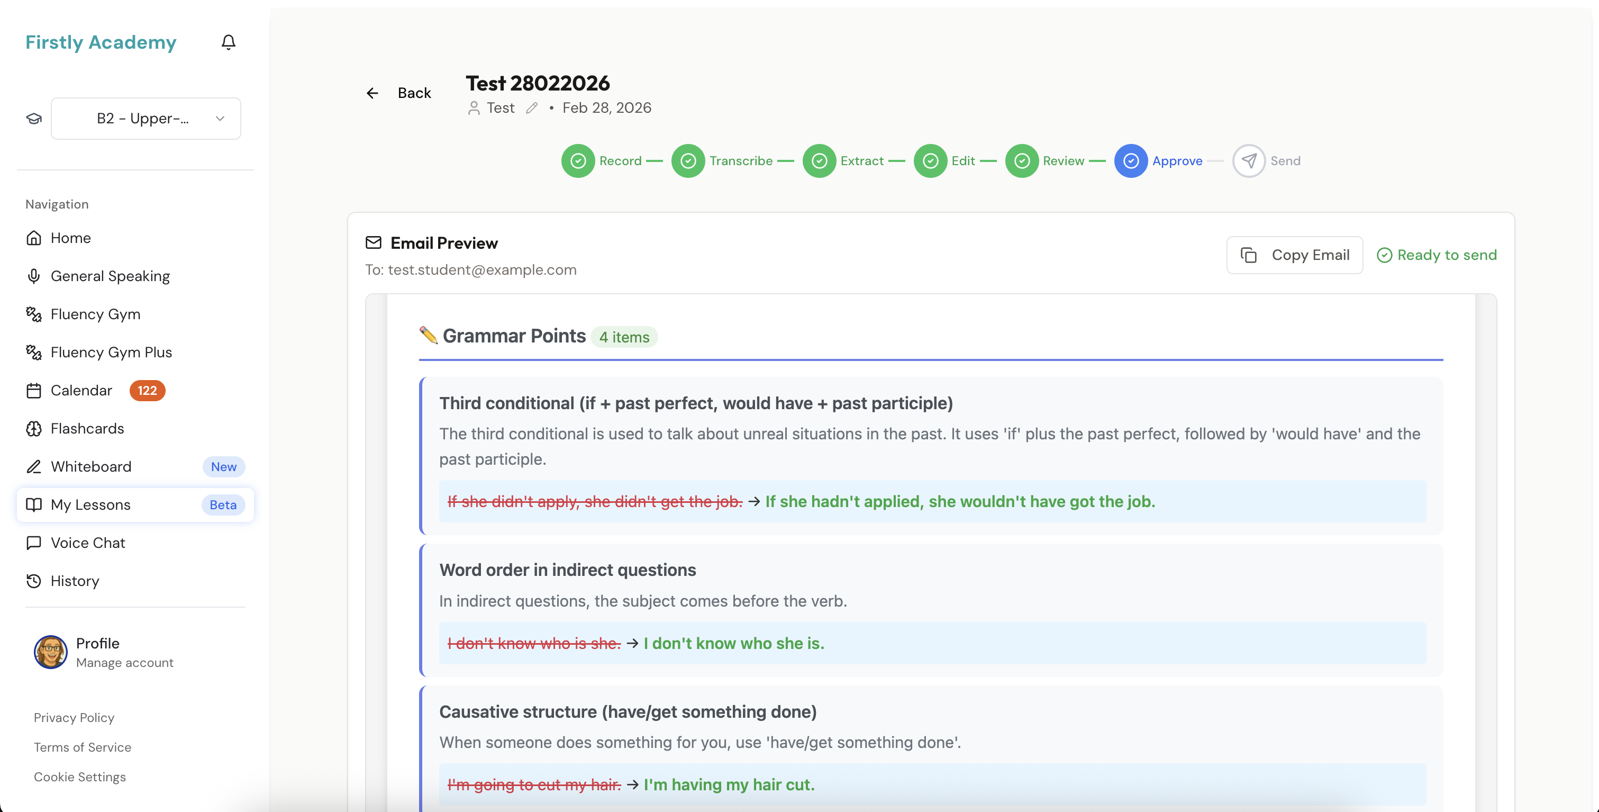Click the back arrow beside Back

point(373,93)
